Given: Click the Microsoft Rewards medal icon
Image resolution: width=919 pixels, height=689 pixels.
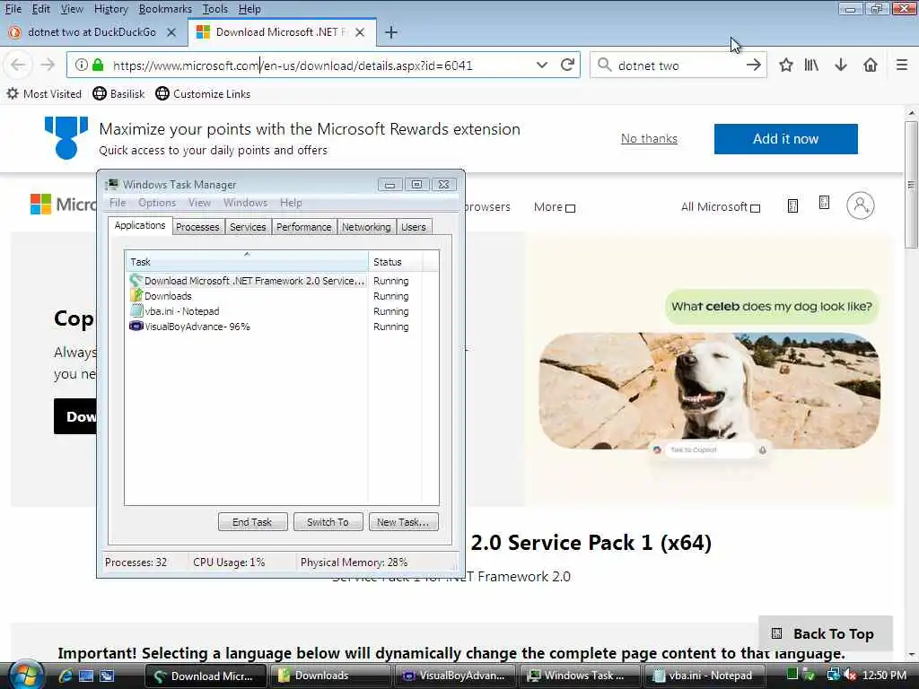Looking at the screenshot, I should (66, 137).
